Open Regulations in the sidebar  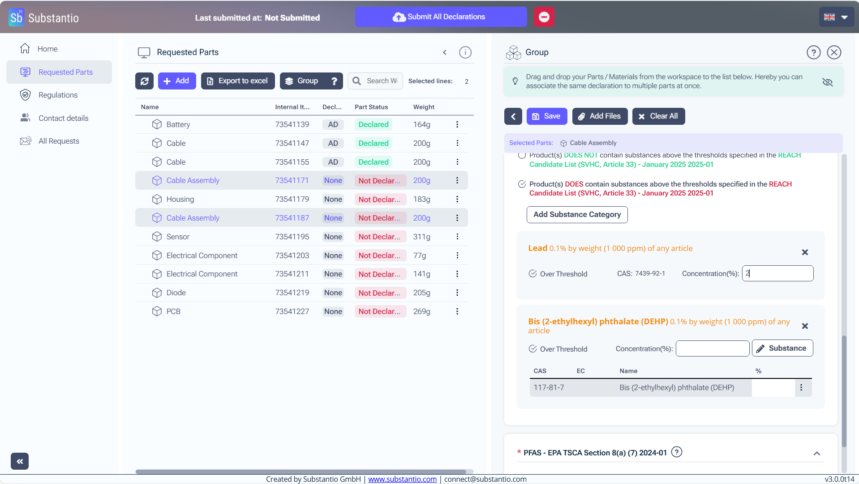click(58, 95)
